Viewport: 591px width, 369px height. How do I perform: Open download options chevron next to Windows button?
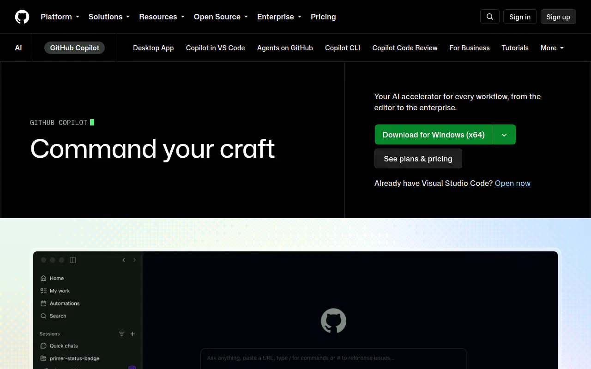click(504, 135)
